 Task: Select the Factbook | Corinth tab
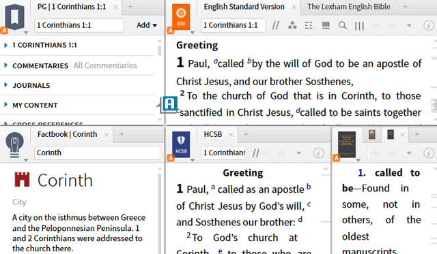pos(67,134)
